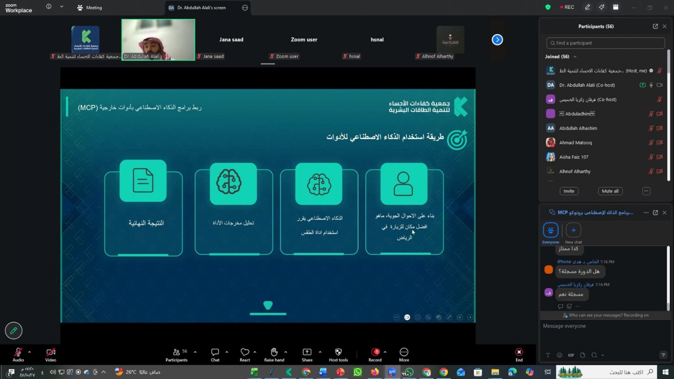Click the Raise hand icon
The image size is (674, 379).
(274, 352)
